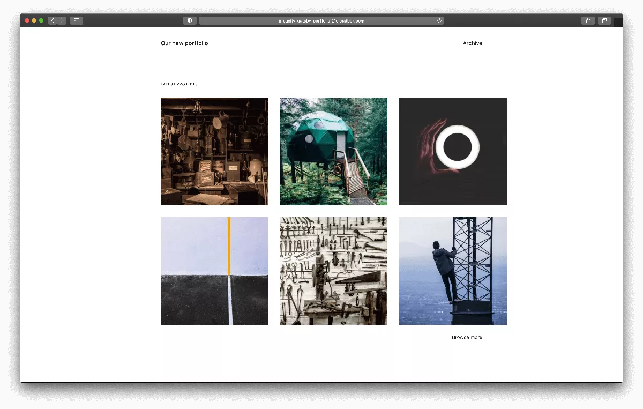Close the Safari window with the red button

pyautogui.click(x=27, y=21)
